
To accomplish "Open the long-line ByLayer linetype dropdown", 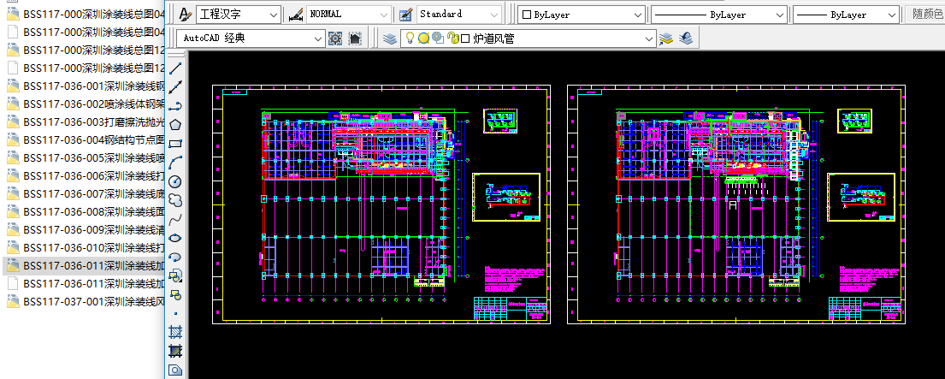I will coord(719,15).
